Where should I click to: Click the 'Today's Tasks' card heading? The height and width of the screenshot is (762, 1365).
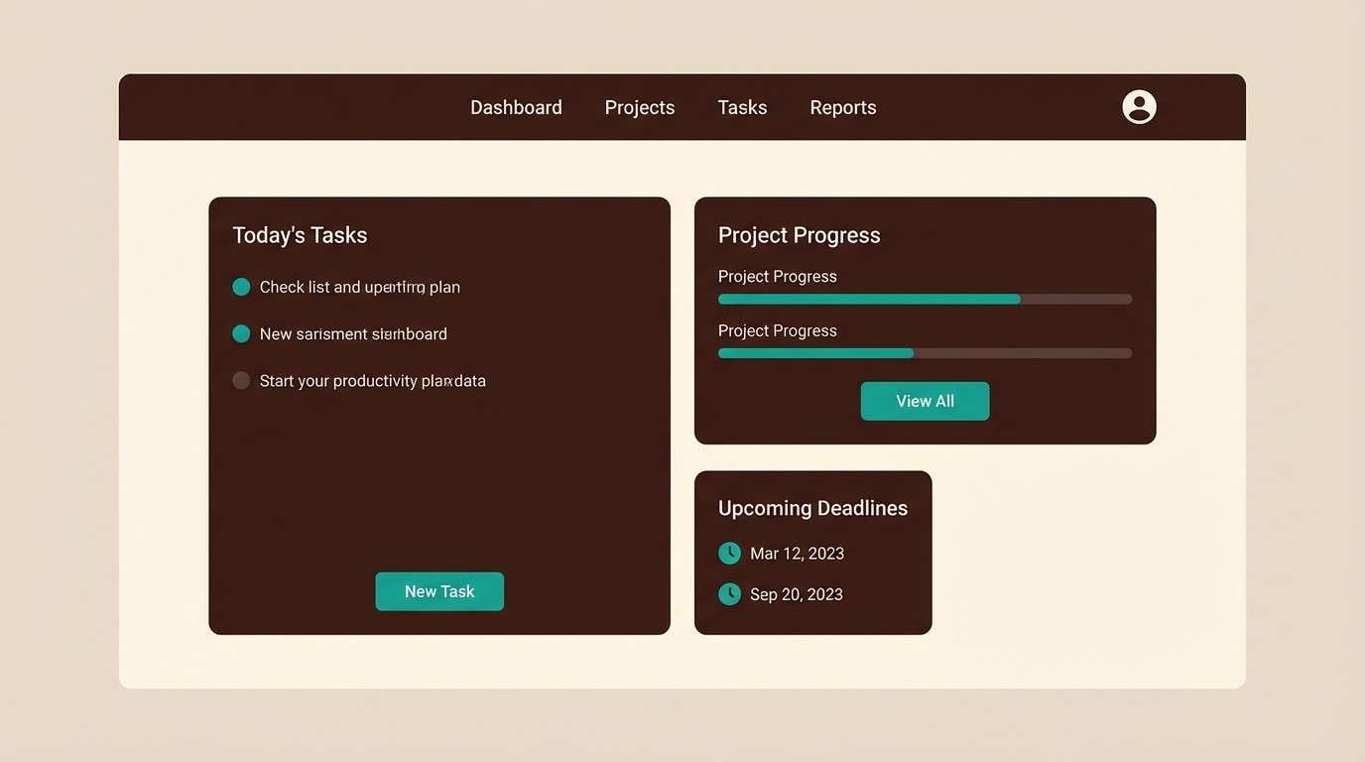(x=300, y=235)
